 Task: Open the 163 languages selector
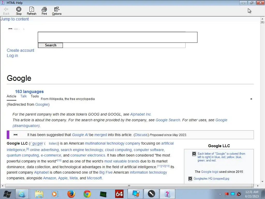tap(29, 91)
